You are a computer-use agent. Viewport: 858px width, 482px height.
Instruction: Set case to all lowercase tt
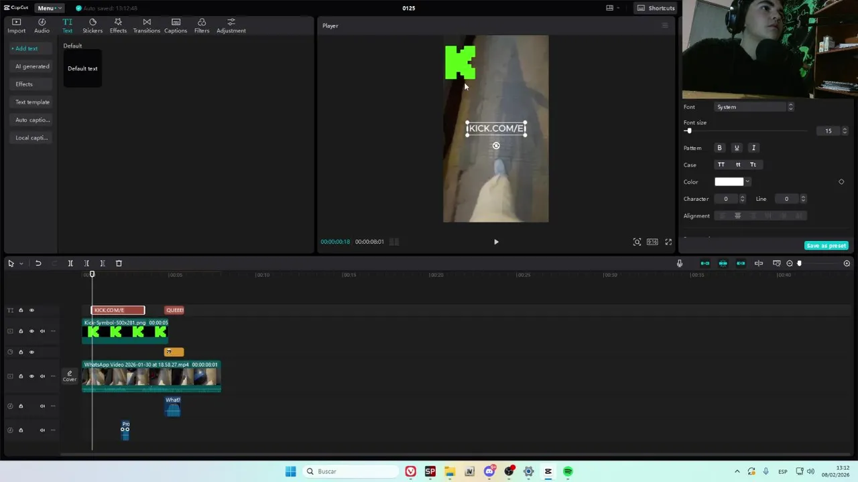click(738, 165)
